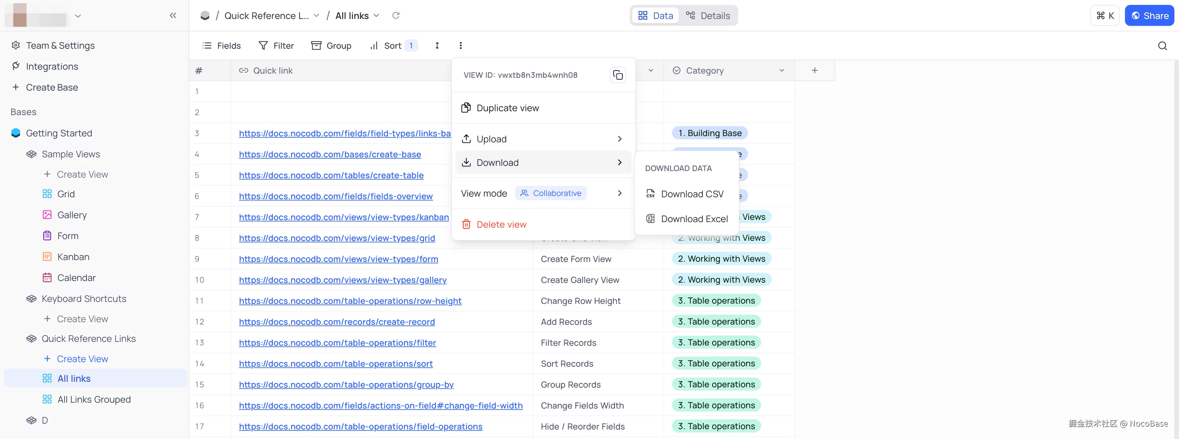
Task: Refresh the table with the reload icon
Action: [x=396, y=15]
